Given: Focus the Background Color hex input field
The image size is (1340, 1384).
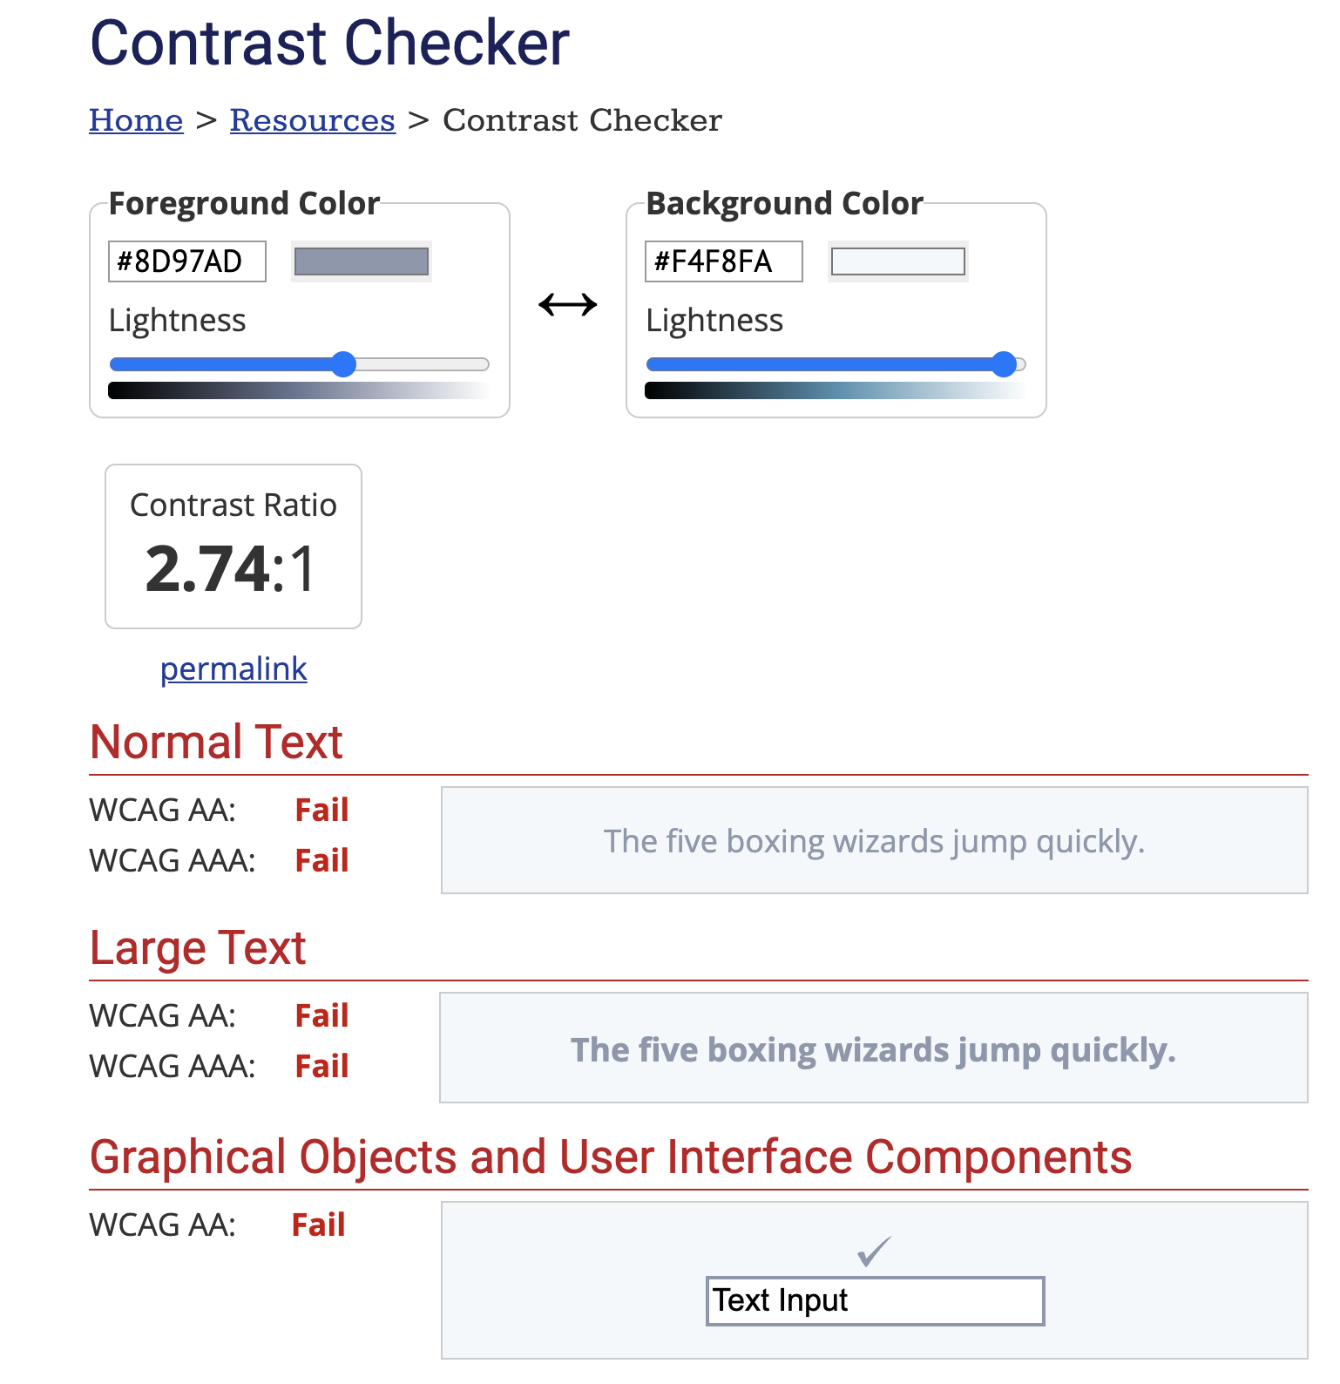Looking at the screenshot, I should 723,261.
